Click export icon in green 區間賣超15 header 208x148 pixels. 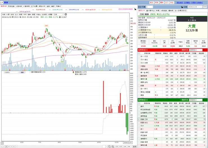(204, 100)
